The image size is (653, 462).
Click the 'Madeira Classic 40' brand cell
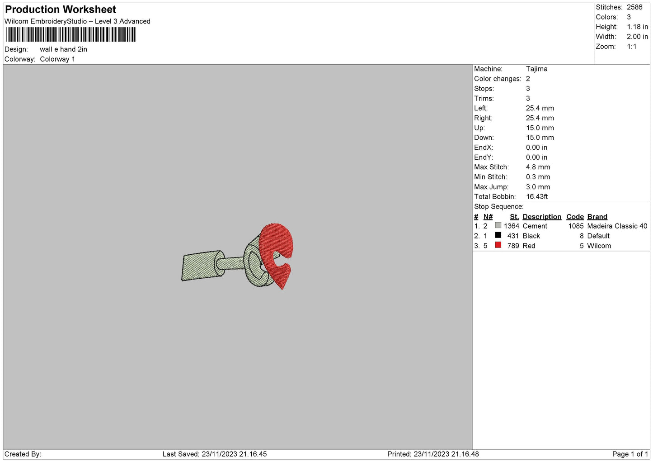[617, 226]
